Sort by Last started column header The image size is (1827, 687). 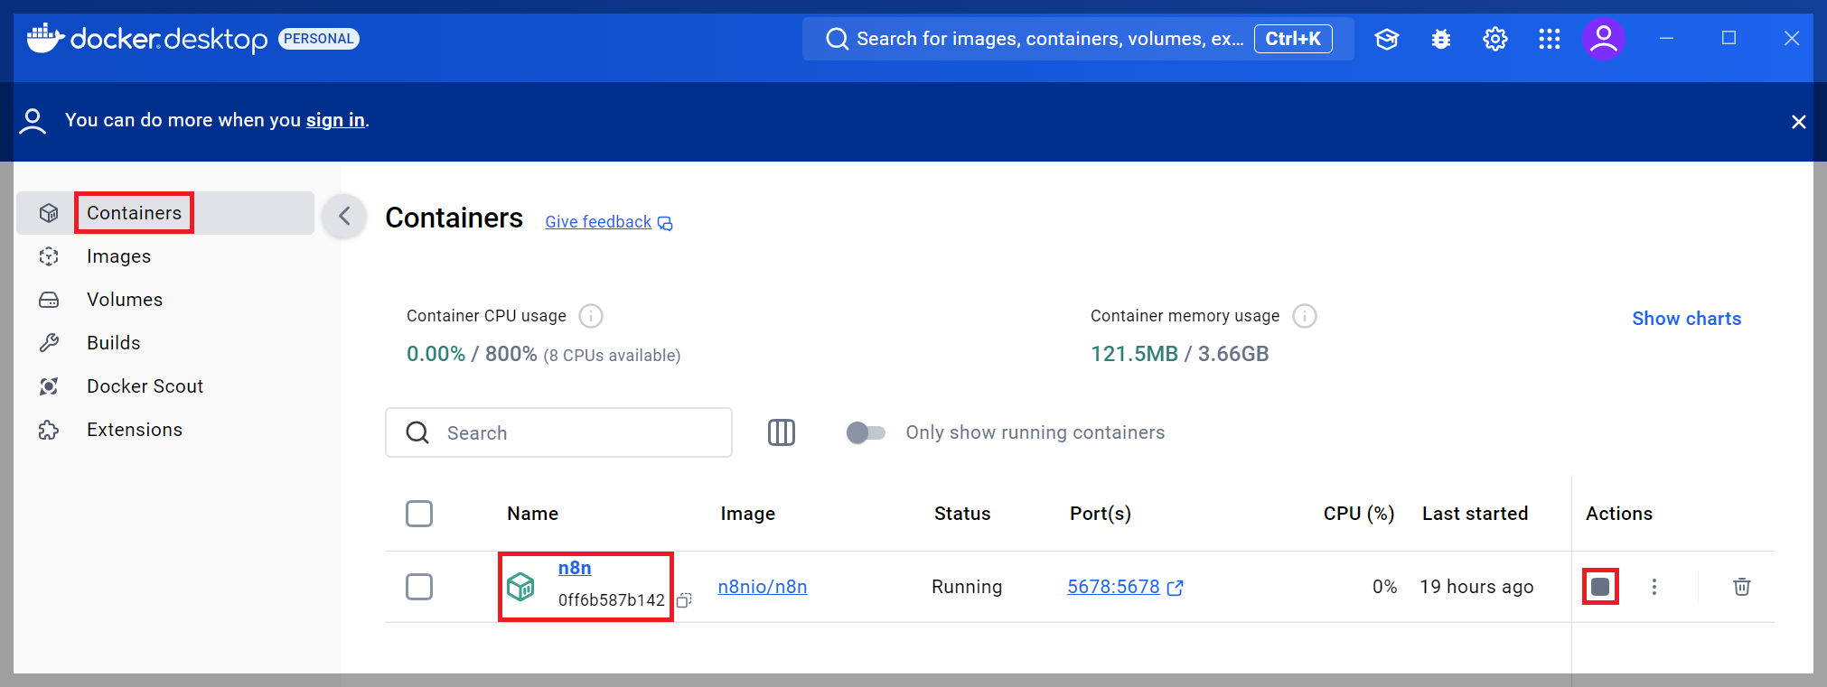(1475, 514)
